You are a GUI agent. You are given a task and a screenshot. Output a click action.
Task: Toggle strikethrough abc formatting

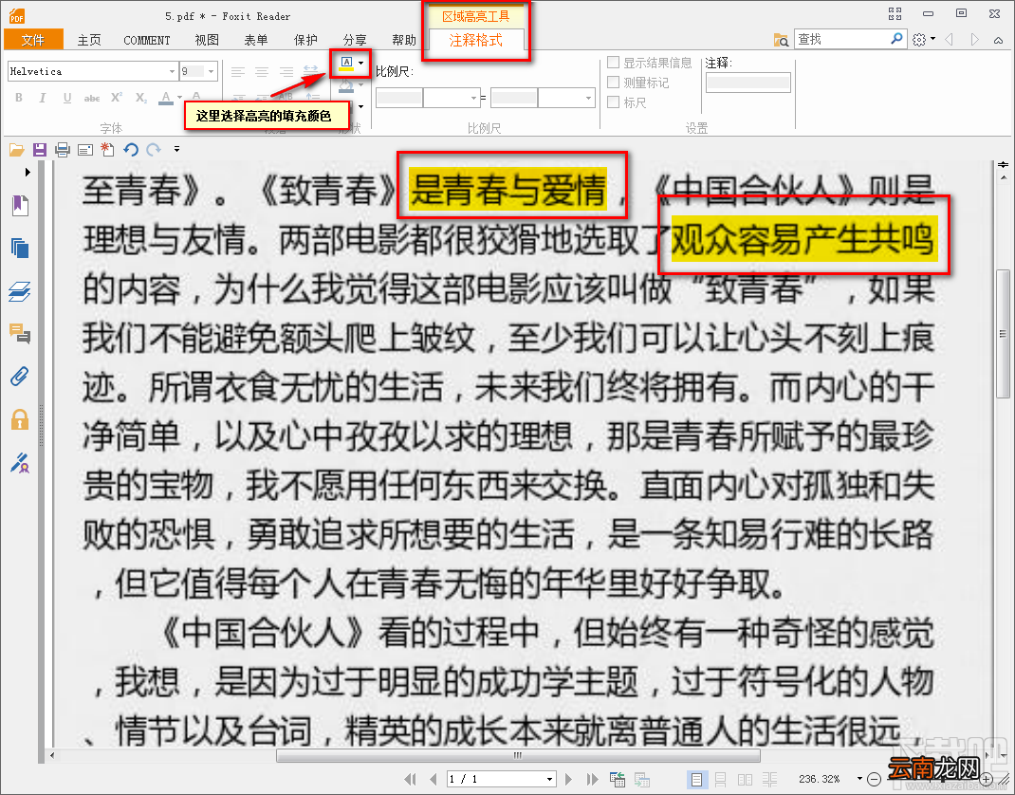click(92, 98)
